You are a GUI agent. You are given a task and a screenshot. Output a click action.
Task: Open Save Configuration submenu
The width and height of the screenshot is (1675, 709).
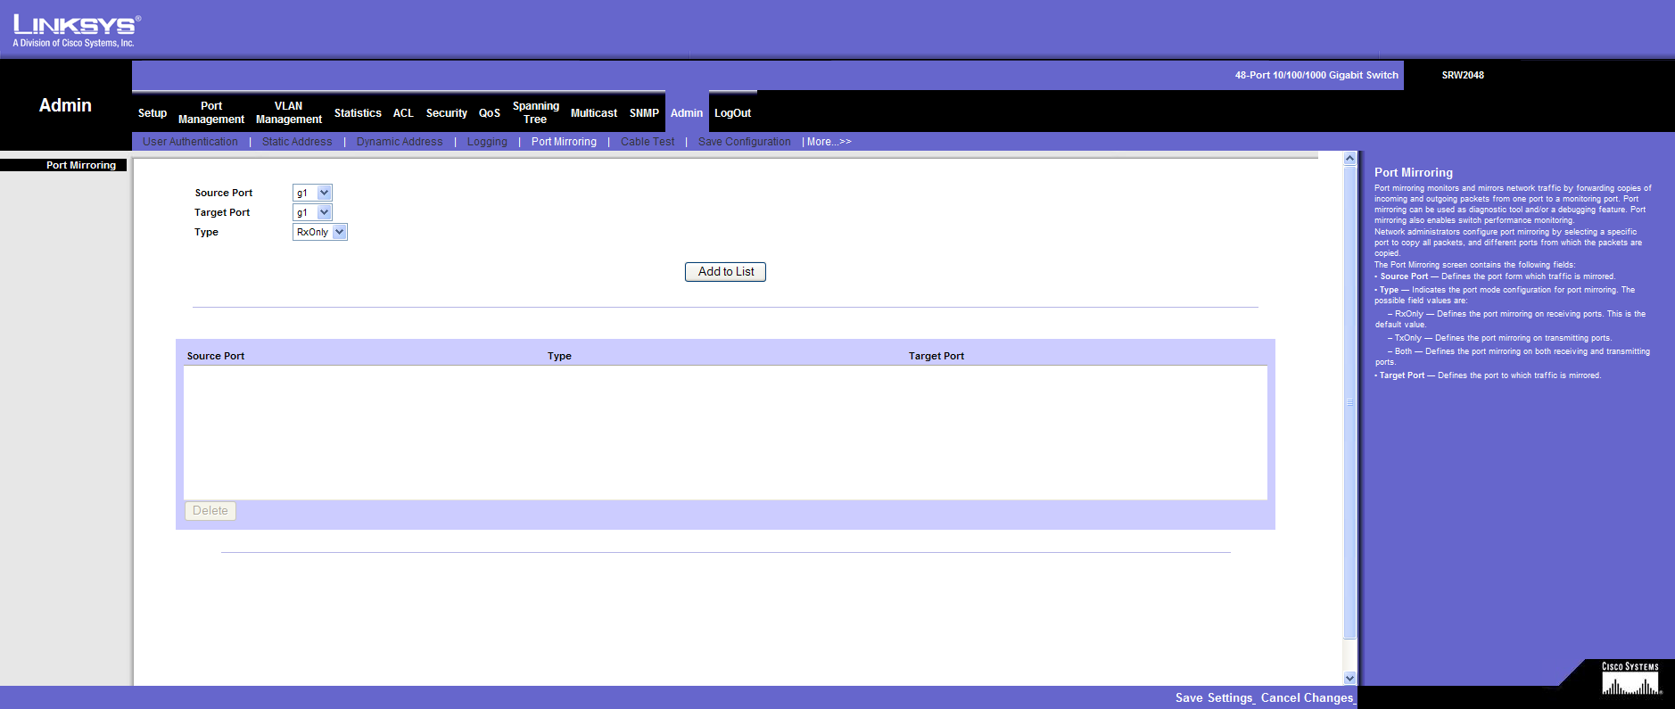tap(744, 142)
